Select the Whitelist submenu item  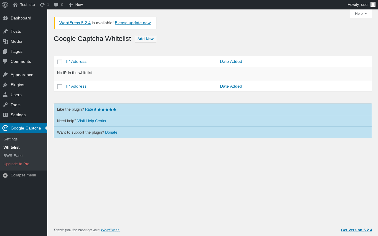(12, 147)
